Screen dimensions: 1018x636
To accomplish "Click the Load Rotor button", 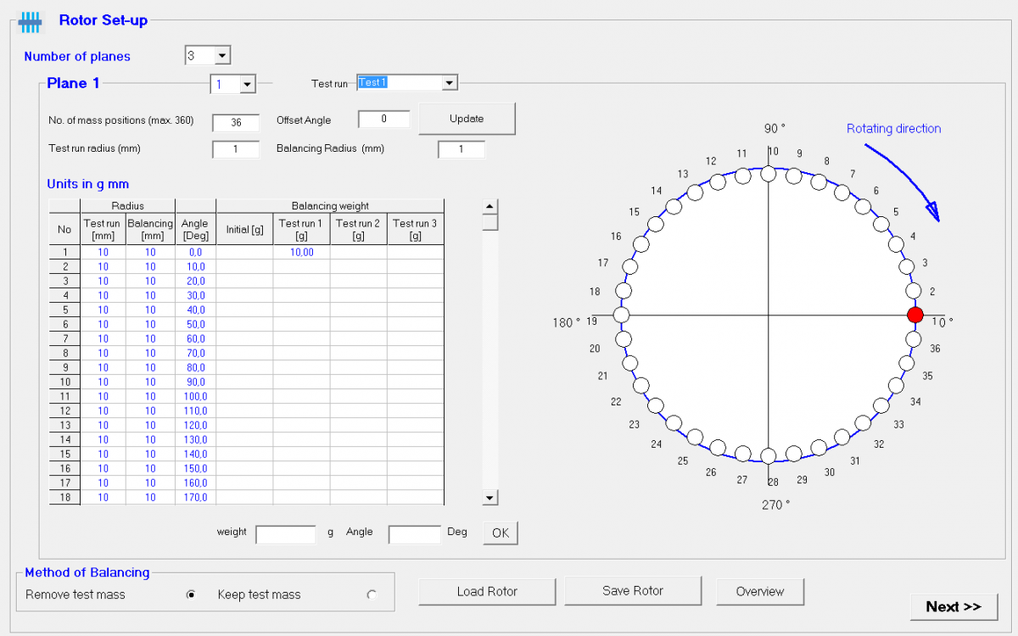I will [487, 591].
